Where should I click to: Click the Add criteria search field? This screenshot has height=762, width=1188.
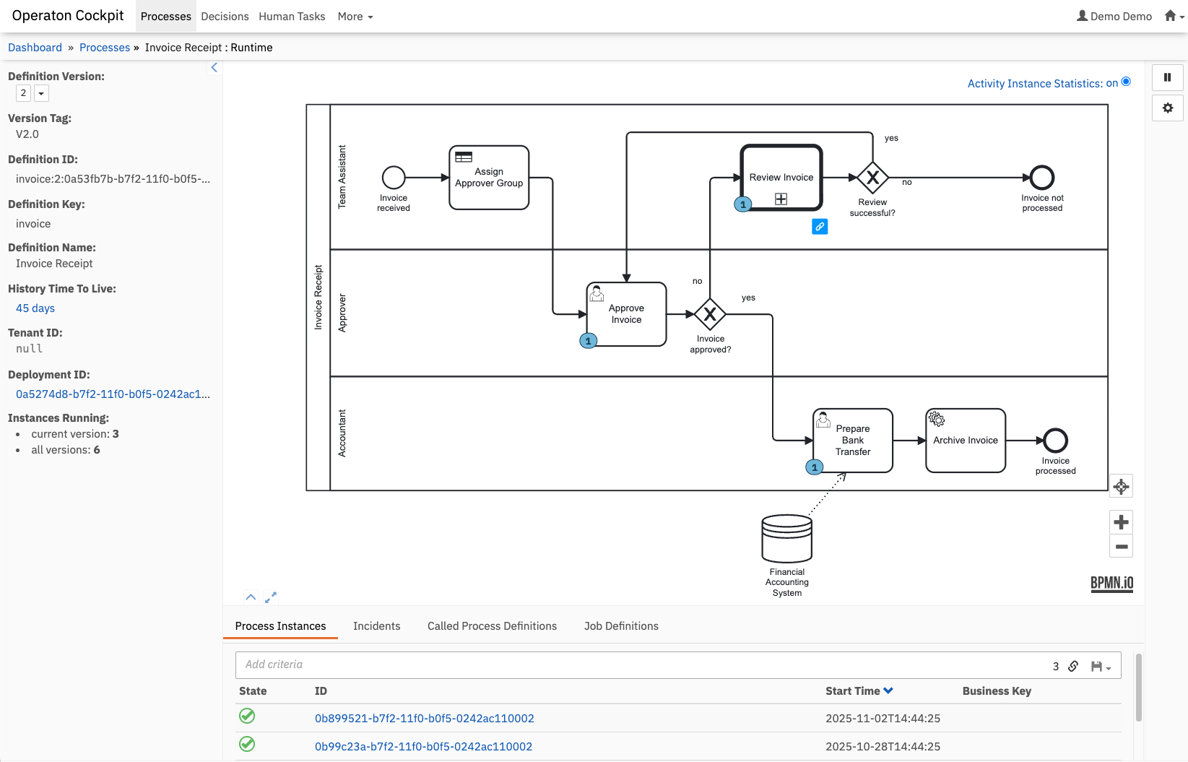(x=643, y=665)
